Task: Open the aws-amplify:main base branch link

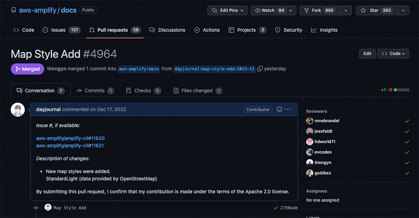Action: [139, 69]
